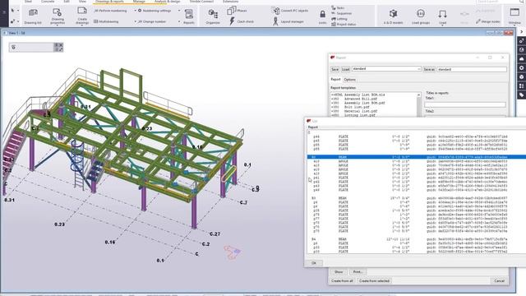526x296 pixels.
Task: Click Convert IFC objects
Action: click(290, 11)
